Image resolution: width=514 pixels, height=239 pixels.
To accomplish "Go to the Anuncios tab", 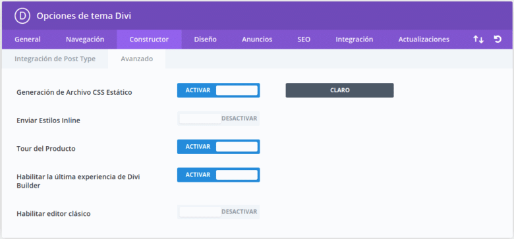I will point(257,40).
